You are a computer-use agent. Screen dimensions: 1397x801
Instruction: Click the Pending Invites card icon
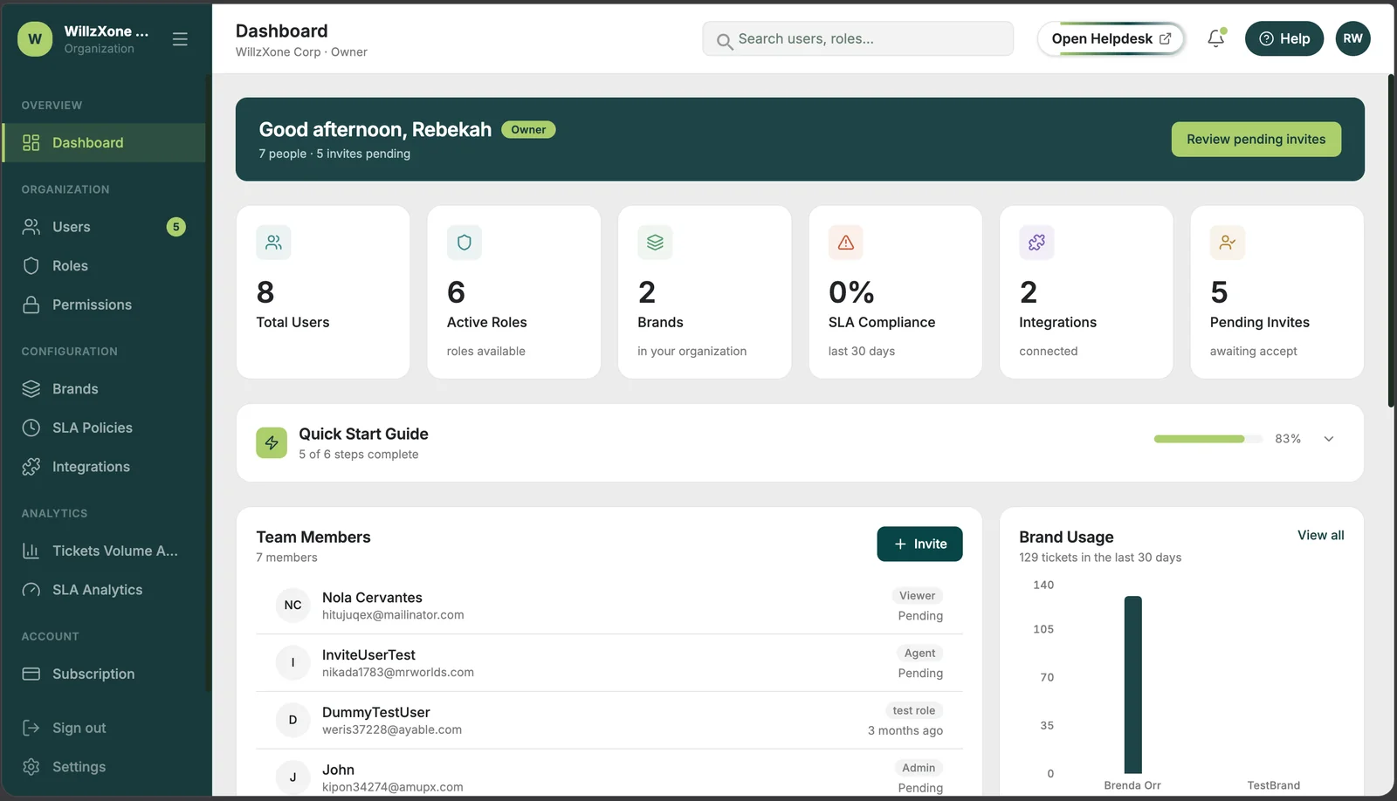click(1228, 243)
